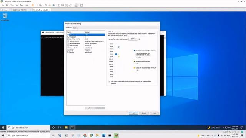Select the Processors device row
The height and width of the screenshot is (138, 246).
click(x=86, y=37)
